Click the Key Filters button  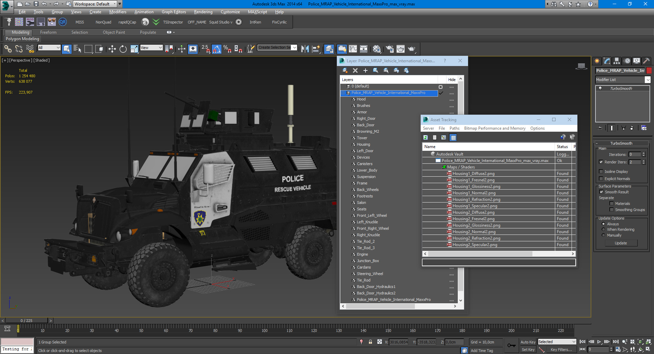tap(561, 350)
